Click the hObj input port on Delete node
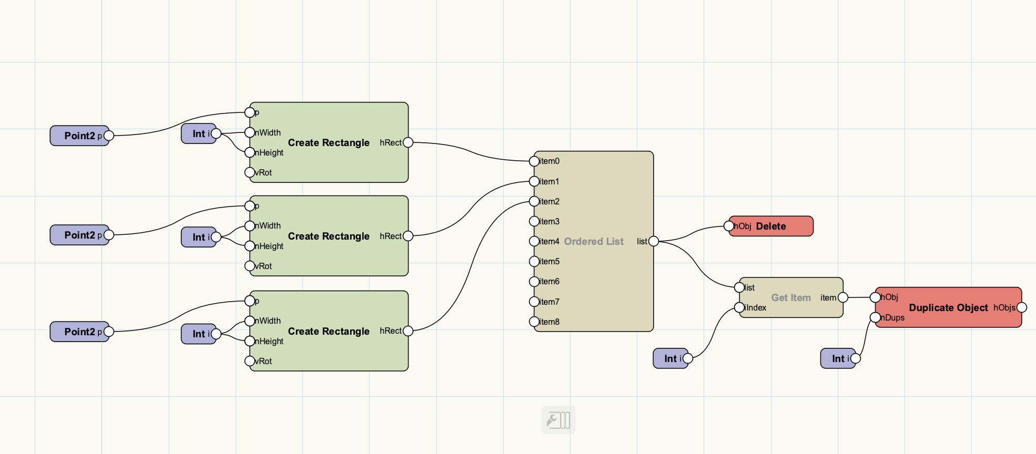The width and height of the screenshot is (1036, 454). 729,226
